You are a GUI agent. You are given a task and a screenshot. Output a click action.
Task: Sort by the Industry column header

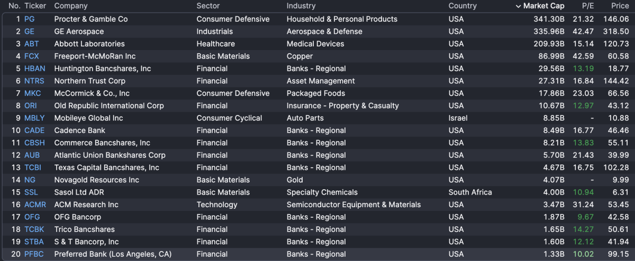(301, 6)
